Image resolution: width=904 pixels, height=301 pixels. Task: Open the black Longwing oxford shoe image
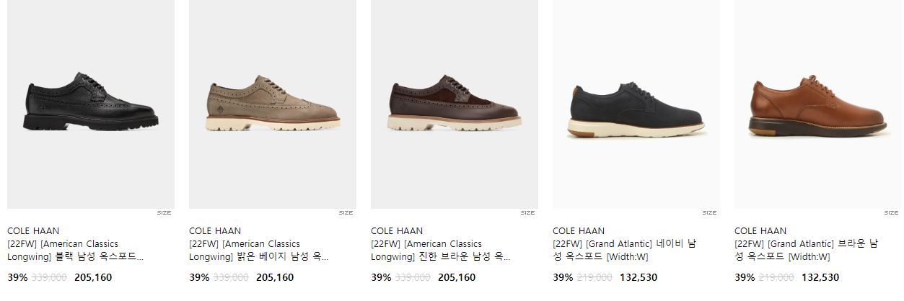click(91, 104)
